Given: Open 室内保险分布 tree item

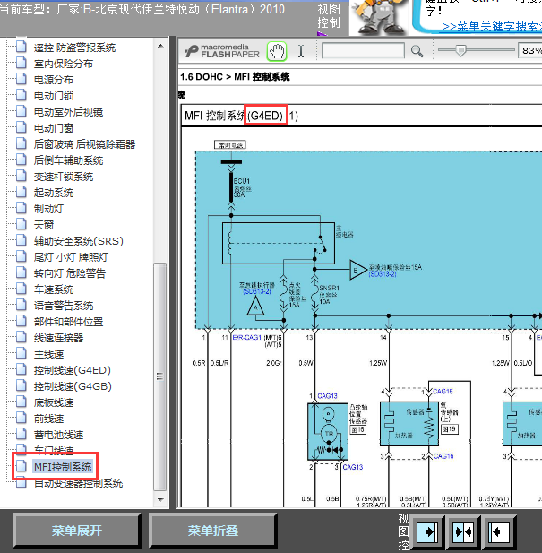Looking at the screenshot, I should point(64,64).
